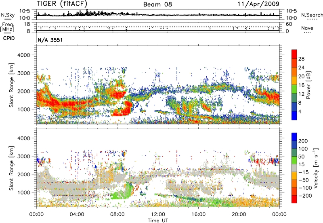Click the 12 tick on Power colorbar

(x=301, y=94)
